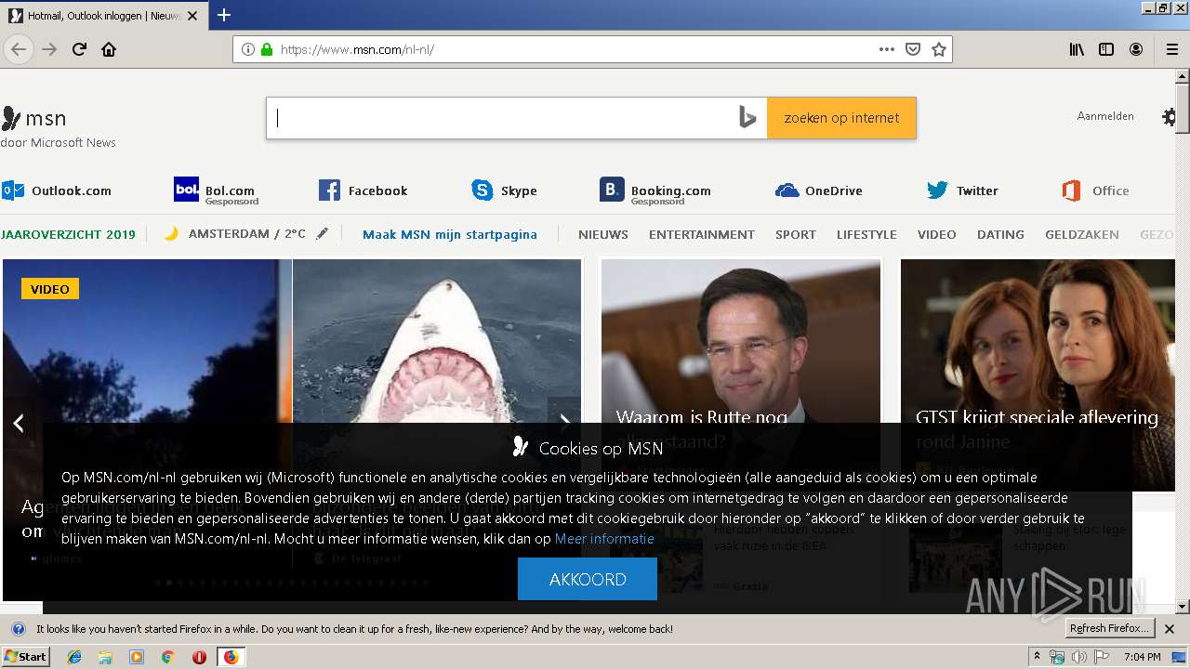Go back with the browser Back arrow

[19, 49]
